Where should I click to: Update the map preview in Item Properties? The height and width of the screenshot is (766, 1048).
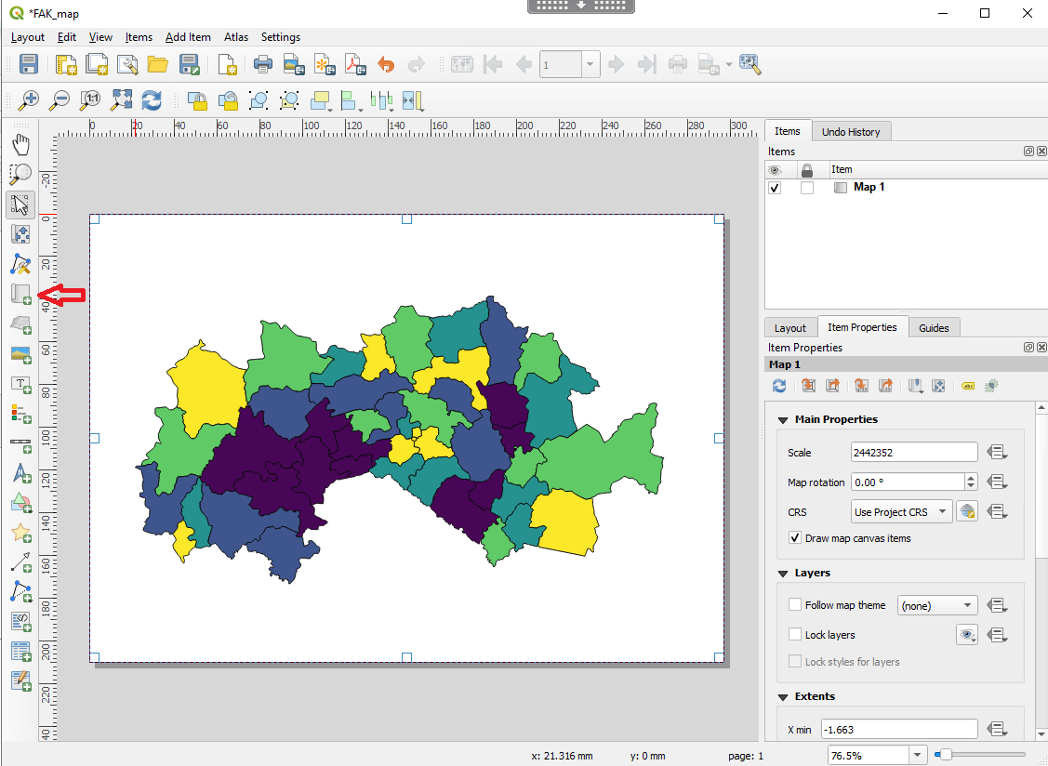[x=779, y=386]
